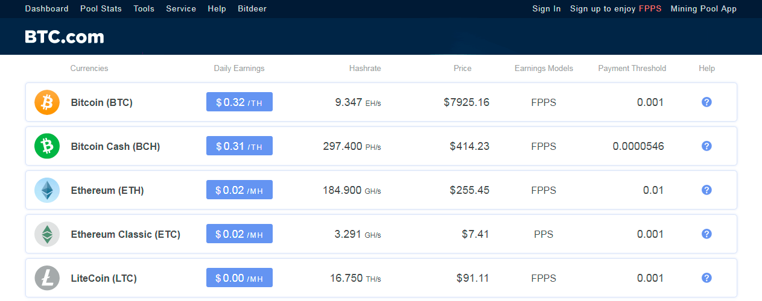The width and height of the screenshot is (762, 301).
Task: Open the Service menu
Action: 181,8
